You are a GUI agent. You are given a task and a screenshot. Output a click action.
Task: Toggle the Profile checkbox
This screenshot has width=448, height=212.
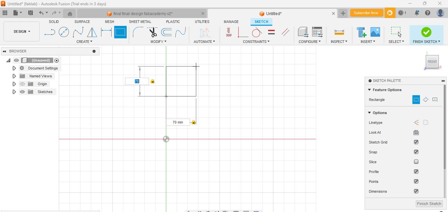click(416, 172)
